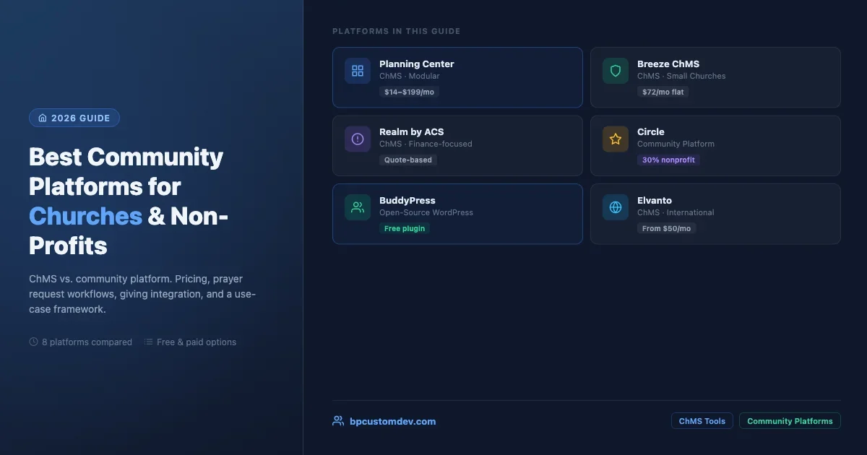
Task: Click the ChMS · Modular subtitle
Action: [410, 76]
